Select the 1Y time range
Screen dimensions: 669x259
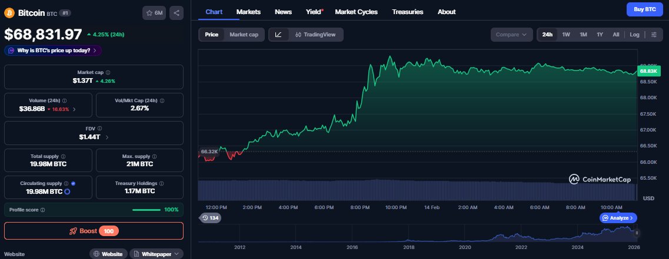click(600, 35)
